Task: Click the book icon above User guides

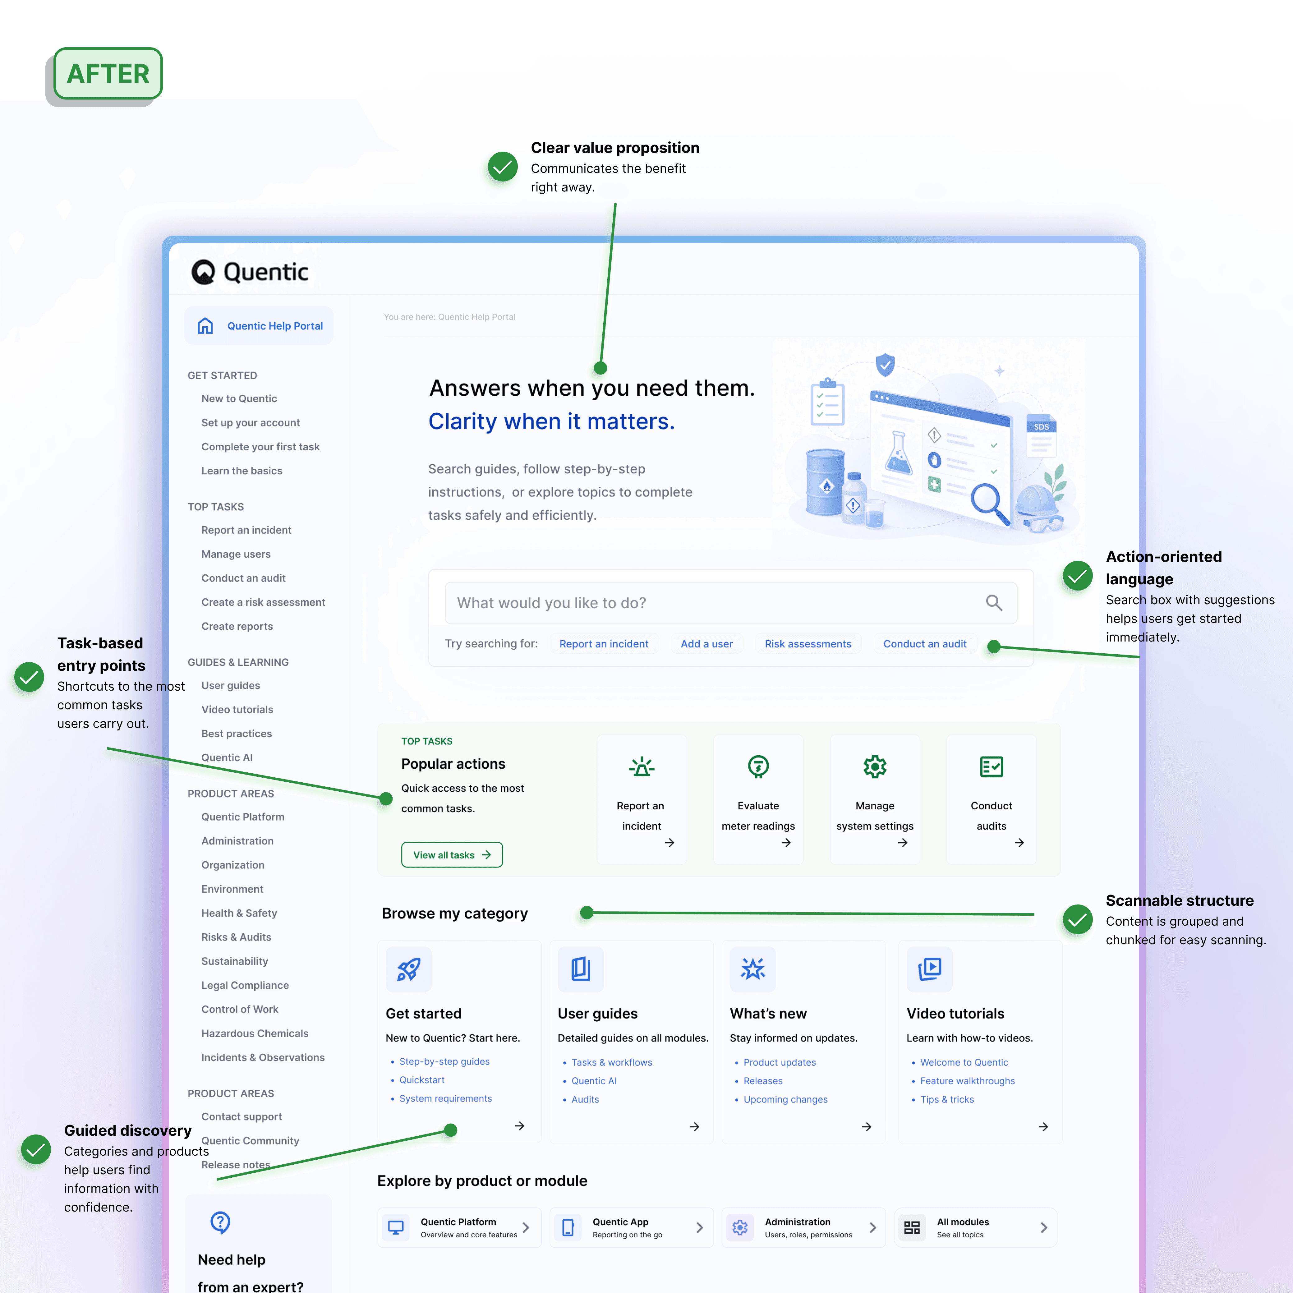Action: click(581, 969)
